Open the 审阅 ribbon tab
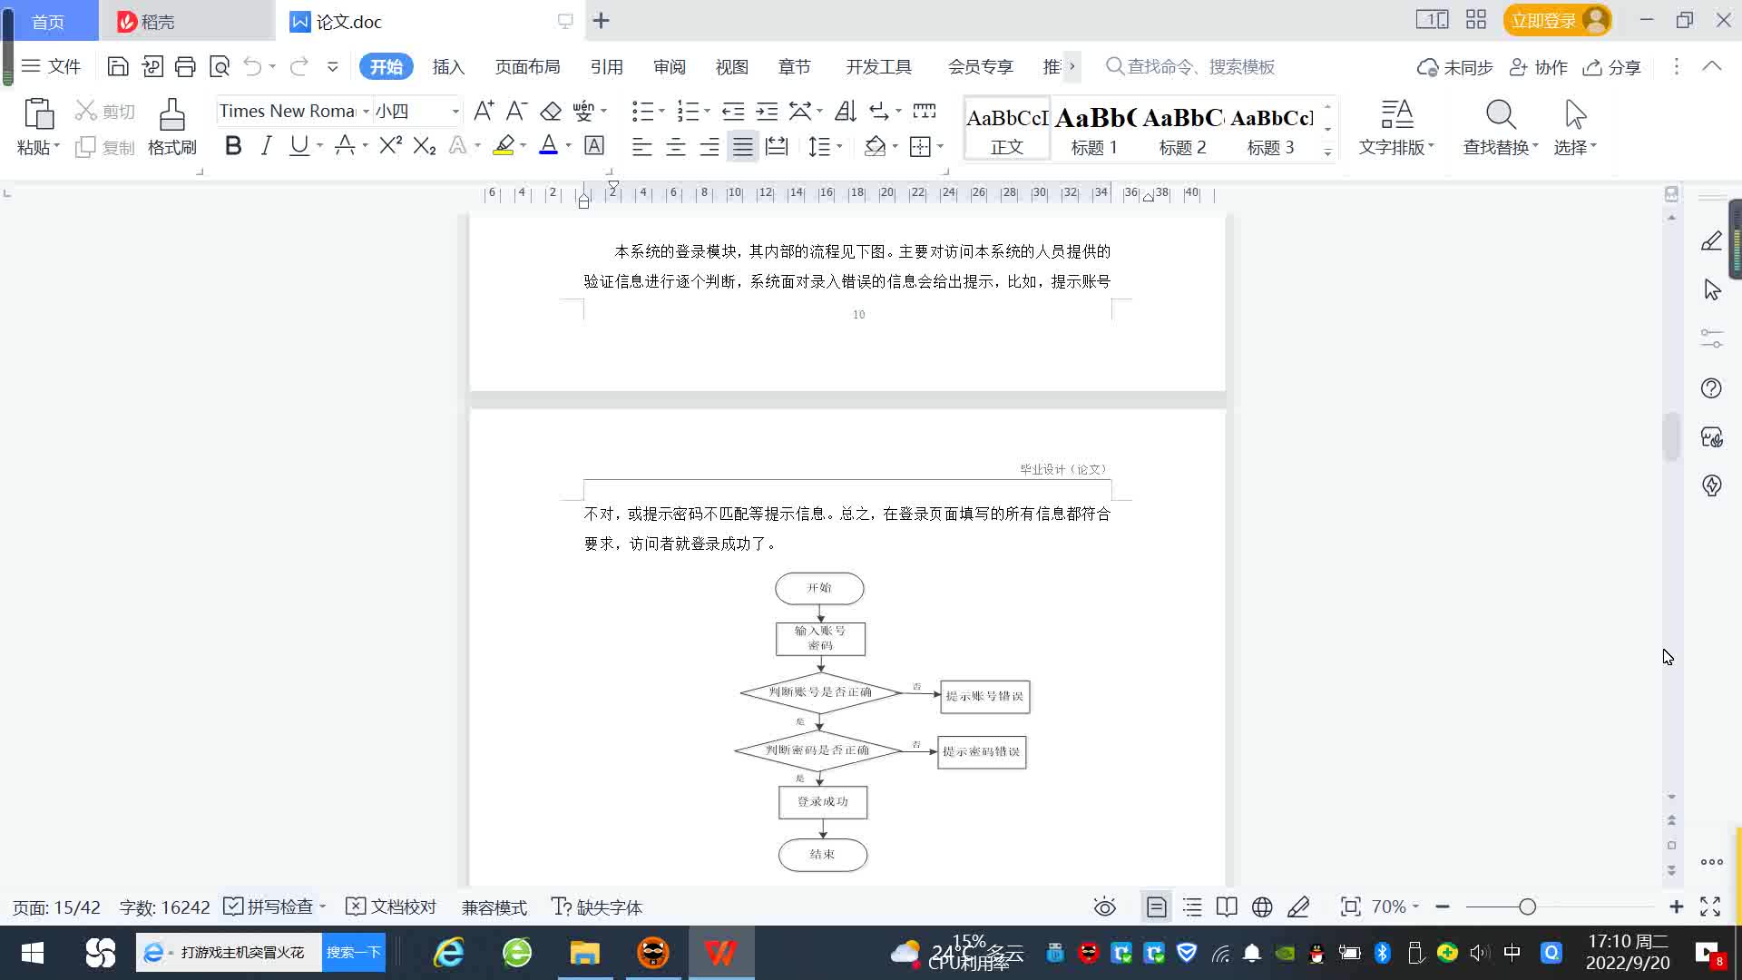 670,66
